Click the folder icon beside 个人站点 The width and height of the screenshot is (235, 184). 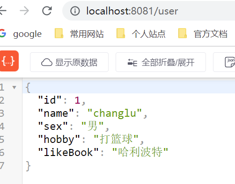tap(121, 33)
